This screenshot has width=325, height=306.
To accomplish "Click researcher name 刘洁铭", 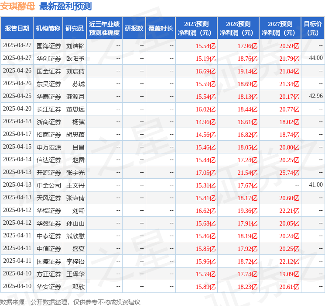I will 75,46.
